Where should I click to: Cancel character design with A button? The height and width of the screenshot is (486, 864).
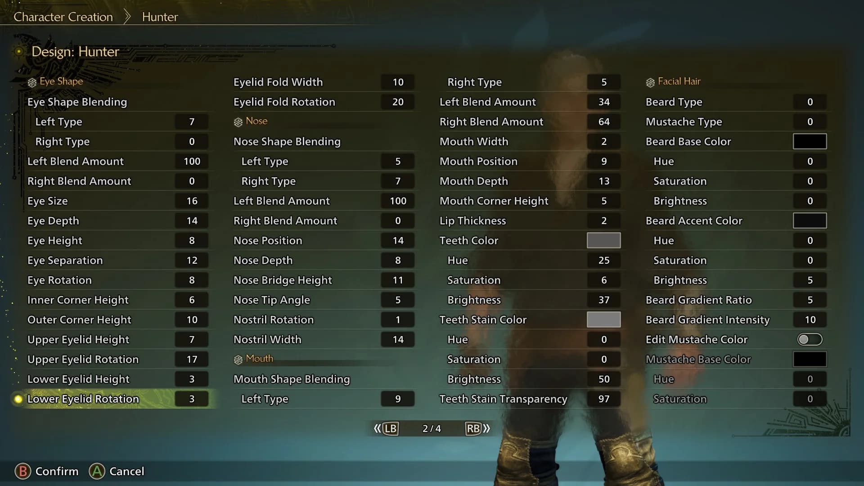97,471
